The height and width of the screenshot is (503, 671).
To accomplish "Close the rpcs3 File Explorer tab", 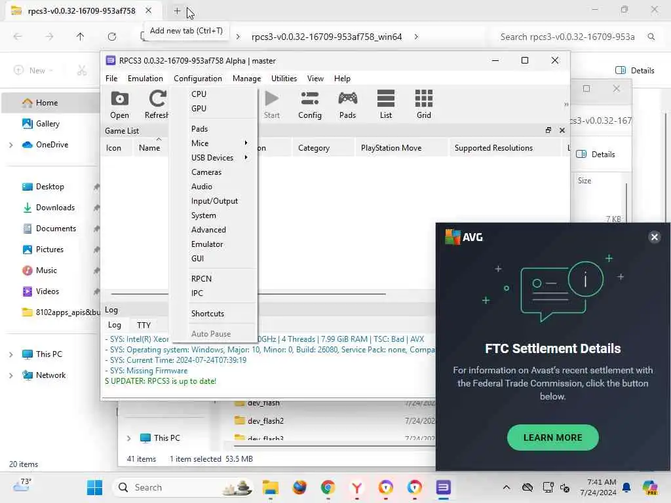I will (x=148, y=10).
